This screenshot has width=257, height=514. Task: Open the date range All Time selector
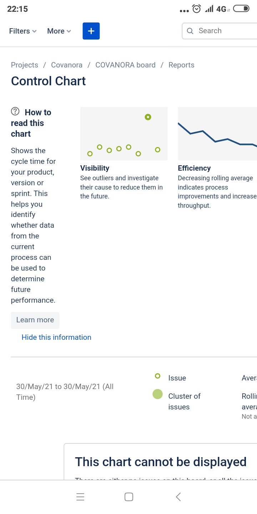coord(65,392)
